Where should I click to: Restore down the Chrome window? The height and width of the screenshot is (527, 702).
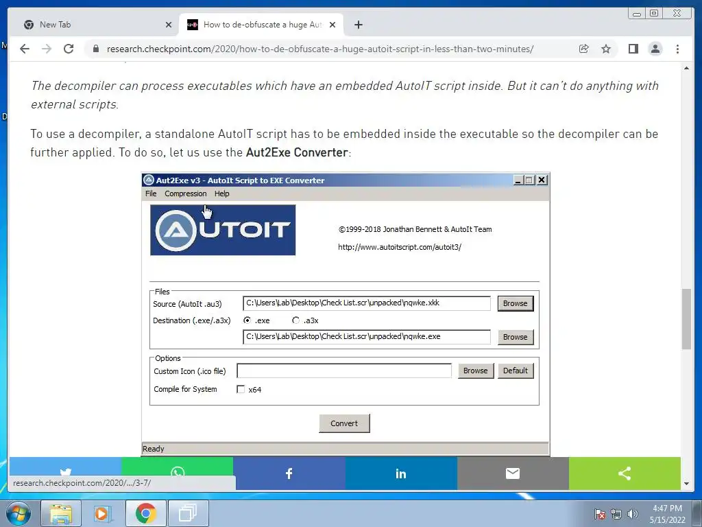pyautogui.click(x=654, y=14)
